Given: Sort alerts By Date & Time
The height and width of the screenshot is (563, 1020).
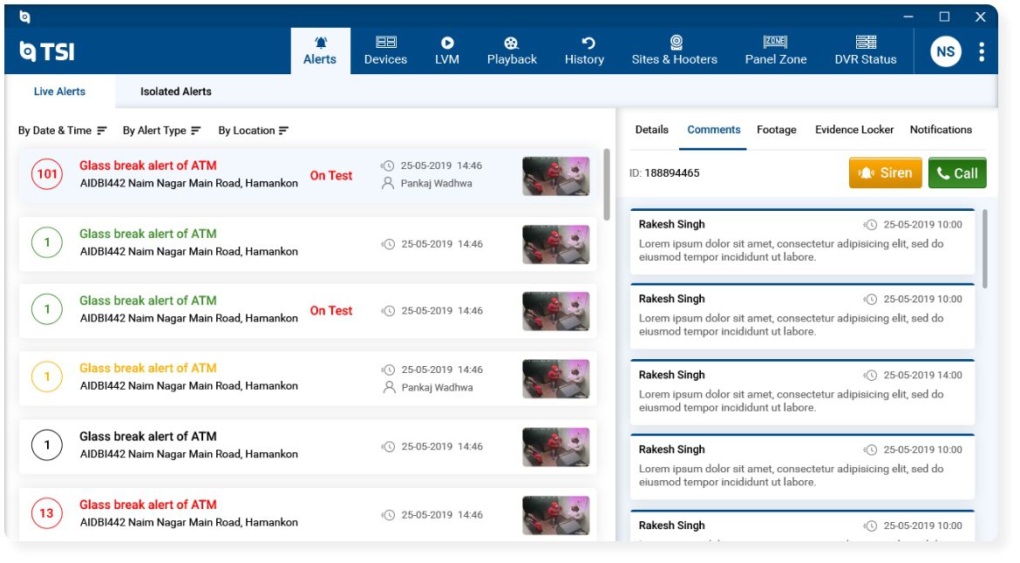Looking at the screenshot, I should click(63, 131).
